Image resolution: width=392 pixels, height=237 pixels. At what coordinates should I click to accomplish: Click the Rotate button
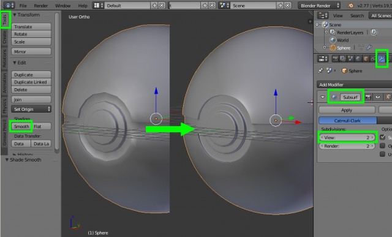point(31,34)
